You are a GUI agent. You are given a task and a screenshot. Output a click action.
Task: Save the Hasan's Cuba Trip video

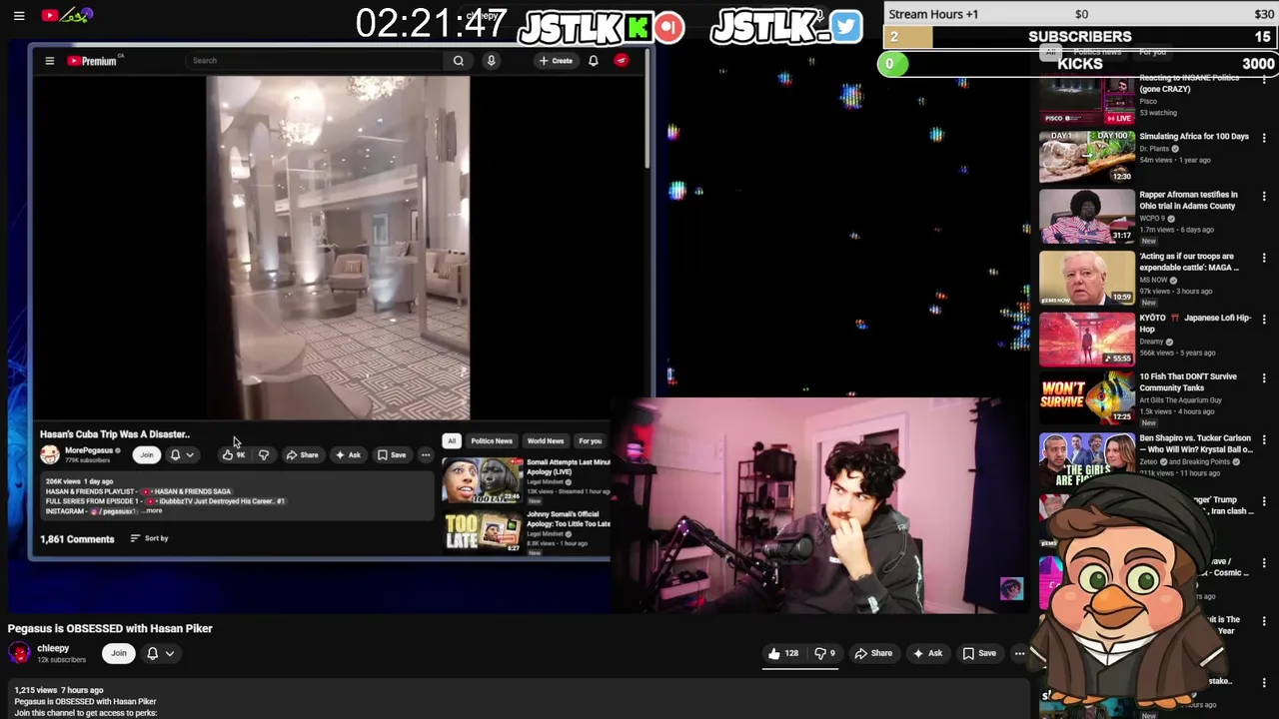[x=392, y=455]
